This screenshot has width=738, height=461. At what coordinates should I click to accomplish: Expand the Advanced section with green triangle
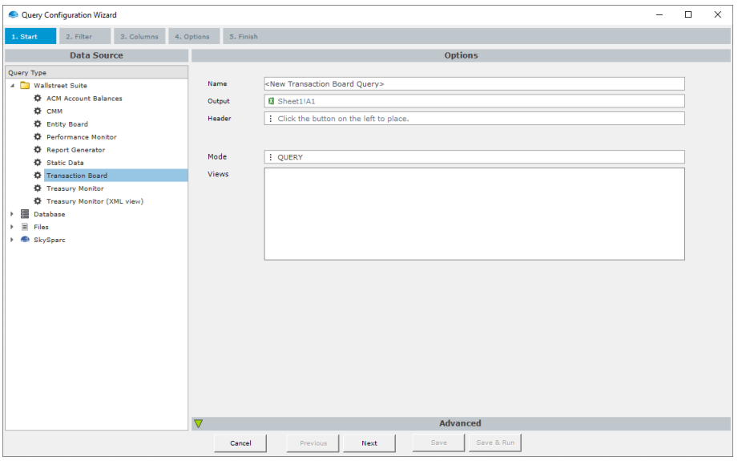coord(199,424)
